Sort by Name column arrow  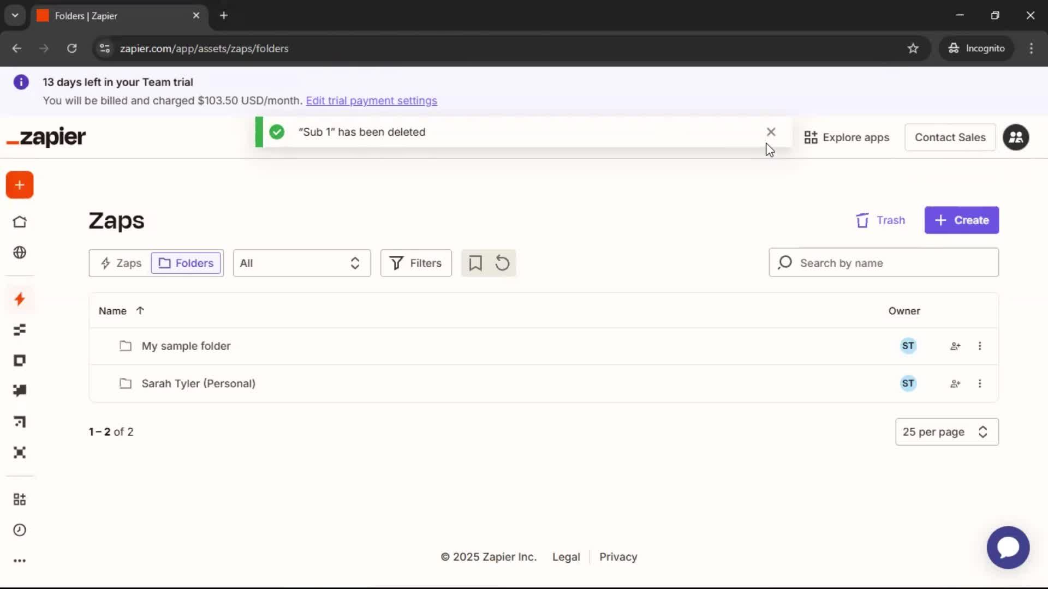click(x=140, y=311)
